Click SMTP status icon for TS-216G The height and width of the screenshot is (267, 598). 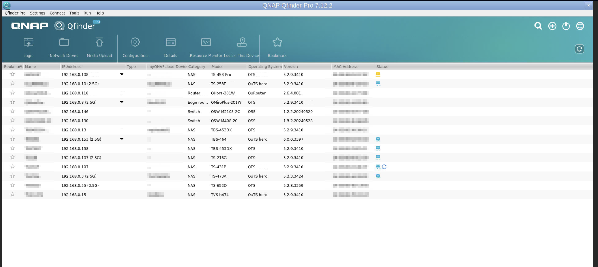coord(378,158)
